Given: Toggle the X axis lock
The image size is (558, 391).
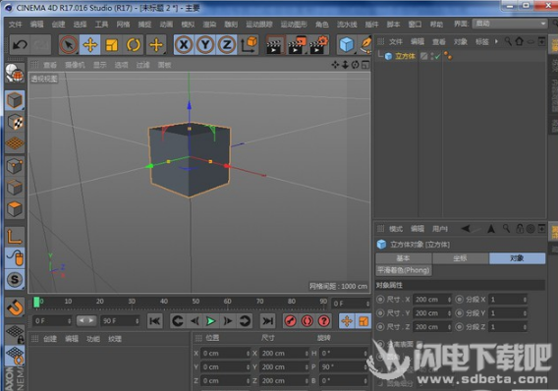Looking at the screenshot, I should tap(184, 45).
